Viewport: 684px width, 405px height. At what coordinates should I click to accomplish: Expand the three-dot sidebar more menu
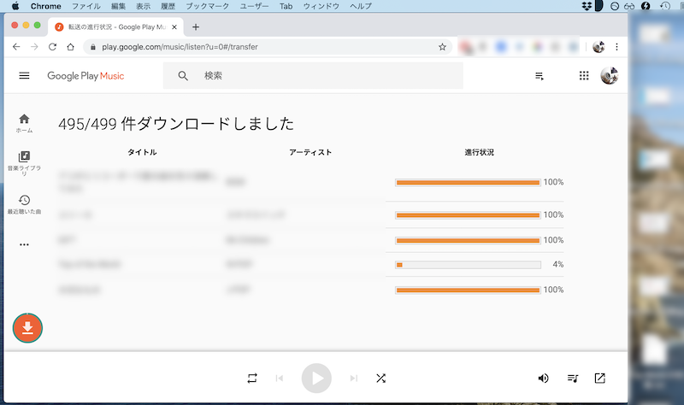pos(24,244)
